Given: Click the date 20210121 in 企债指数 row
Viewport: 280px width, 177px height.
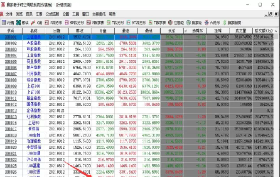Looking at the screenshot, I should tap(57, 111).
